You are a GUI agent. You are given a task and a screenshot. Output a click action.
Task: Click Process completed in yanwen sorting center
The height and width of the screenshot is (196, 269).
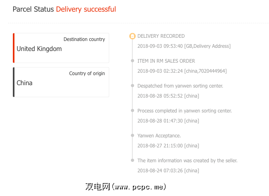point(185,111)
